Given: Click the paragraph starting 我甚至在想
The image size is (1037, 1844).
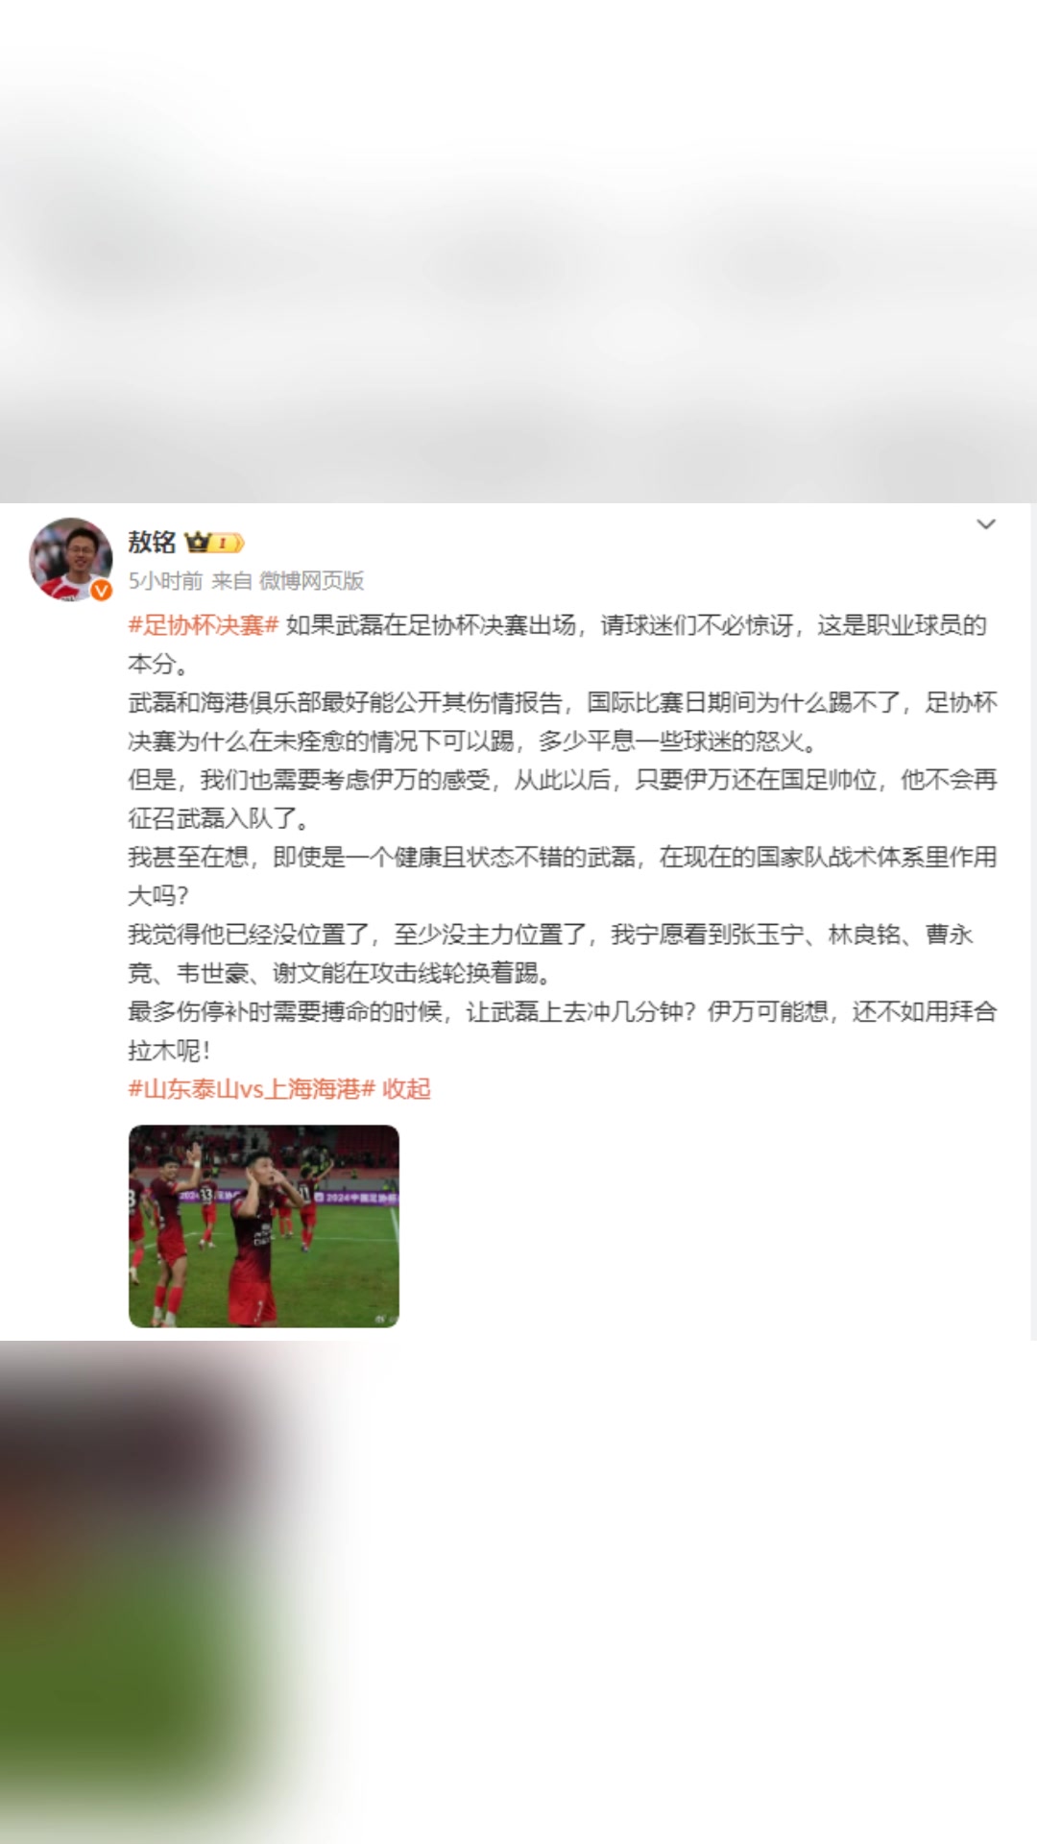Looking at the screenshot, I should pos(563,876).
